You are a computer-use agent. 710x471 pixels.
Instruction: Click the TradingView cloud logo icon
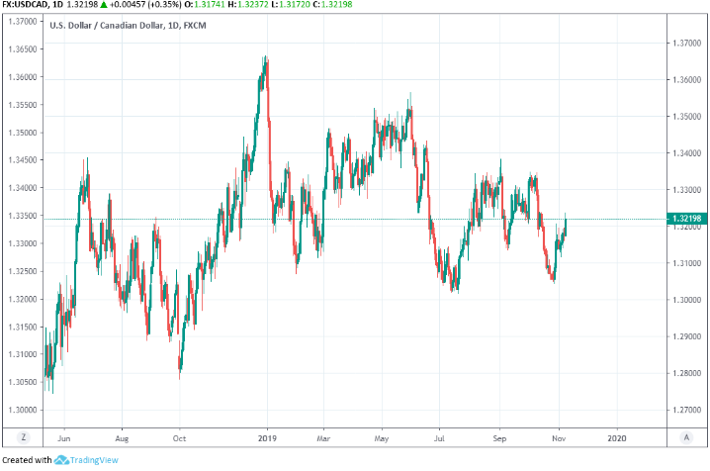coord(61,460)
